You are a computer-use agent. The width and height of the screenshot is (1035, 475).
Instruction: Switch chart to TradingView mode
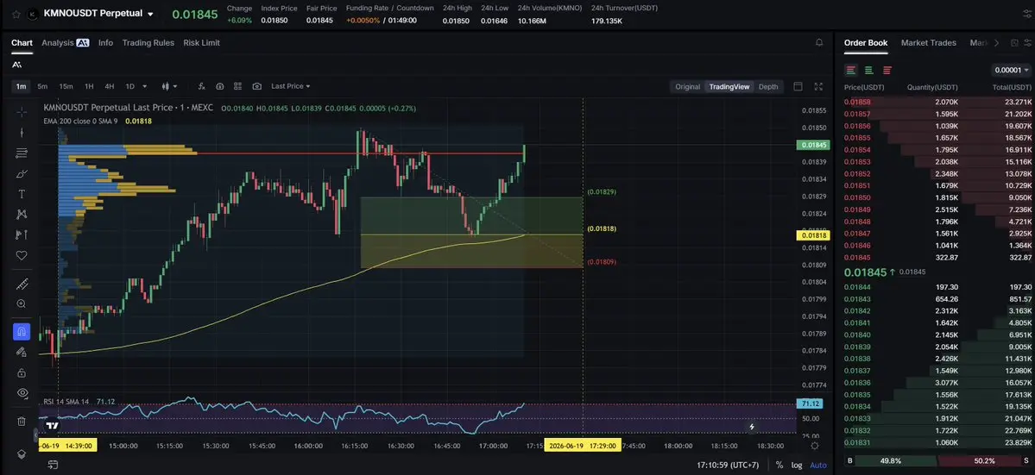pos(729,87)
